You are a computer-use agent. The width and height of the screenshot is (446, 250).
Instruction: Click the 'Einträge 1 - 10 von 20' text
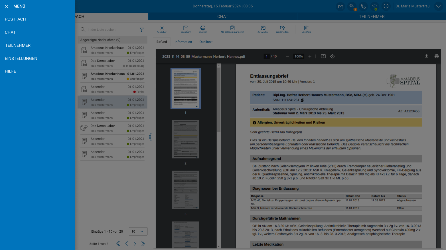coord(107,231)
